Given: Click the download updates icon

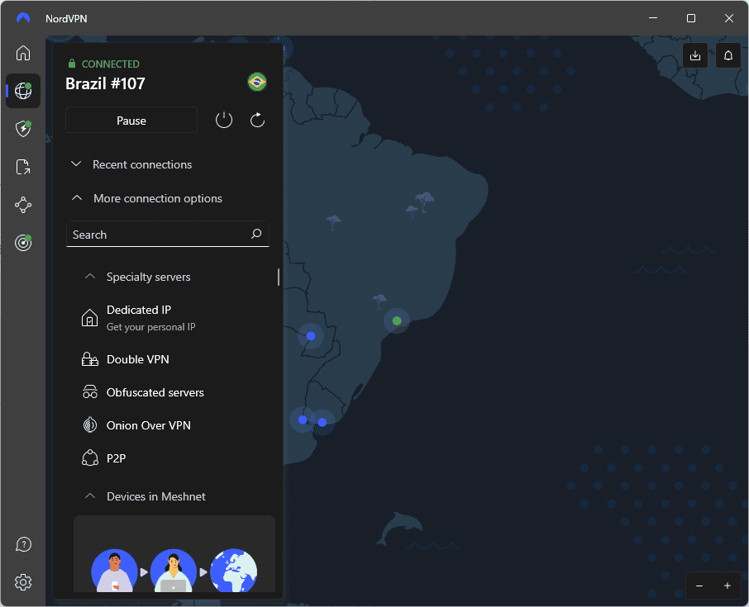Looking at the screenshot, I should pos(695,55).
